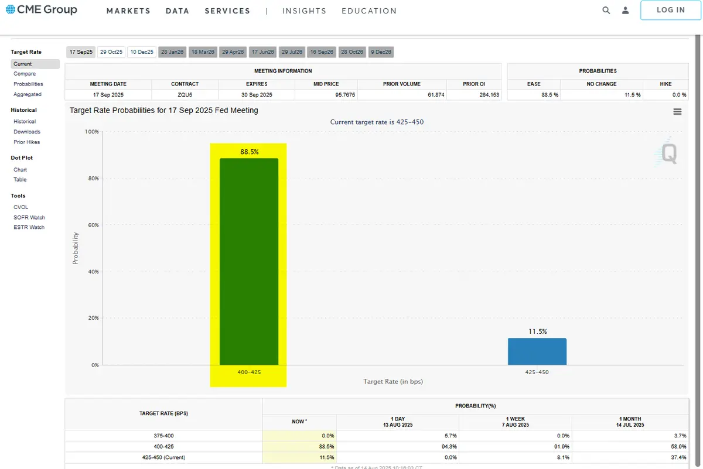Select the 29 Jul26 meeting tab
The height and width of the screenshot is (469, 703).
(292, 52)
